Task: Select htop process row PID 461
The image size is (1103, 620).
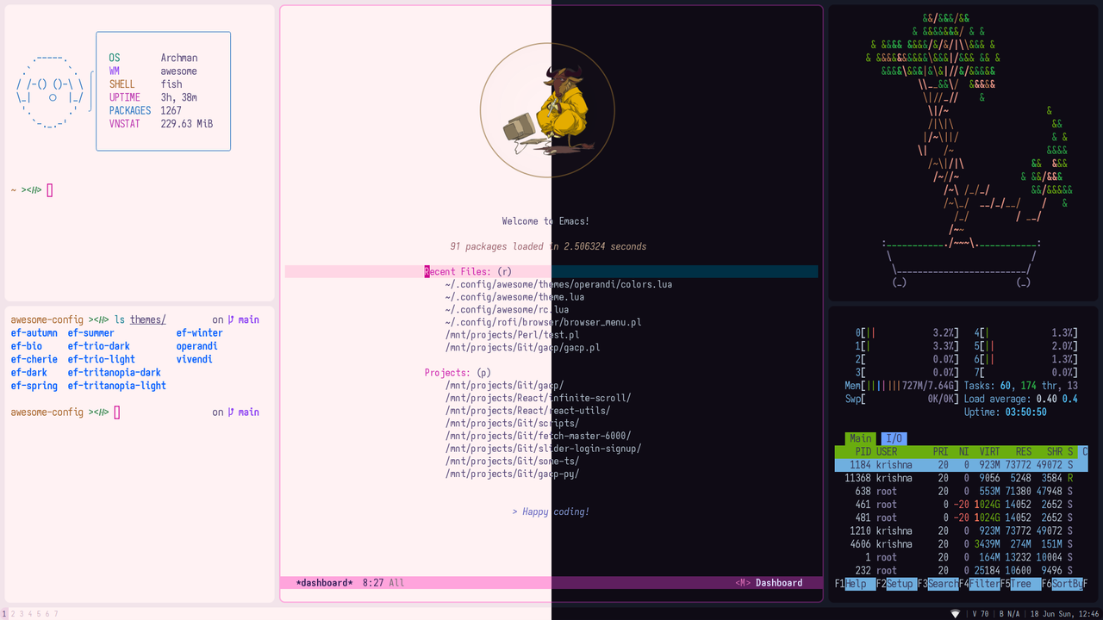Action: (961, 505)
